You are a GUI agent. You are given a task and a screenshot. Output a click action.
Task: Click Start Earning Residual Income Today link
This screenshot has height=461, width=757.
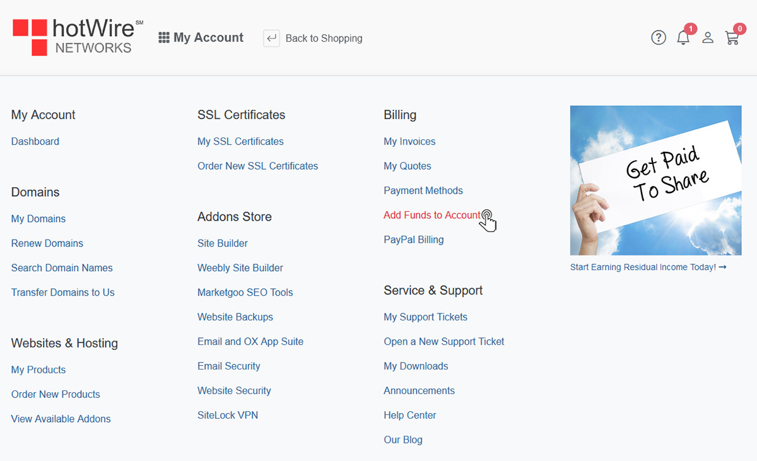(648, 267)
